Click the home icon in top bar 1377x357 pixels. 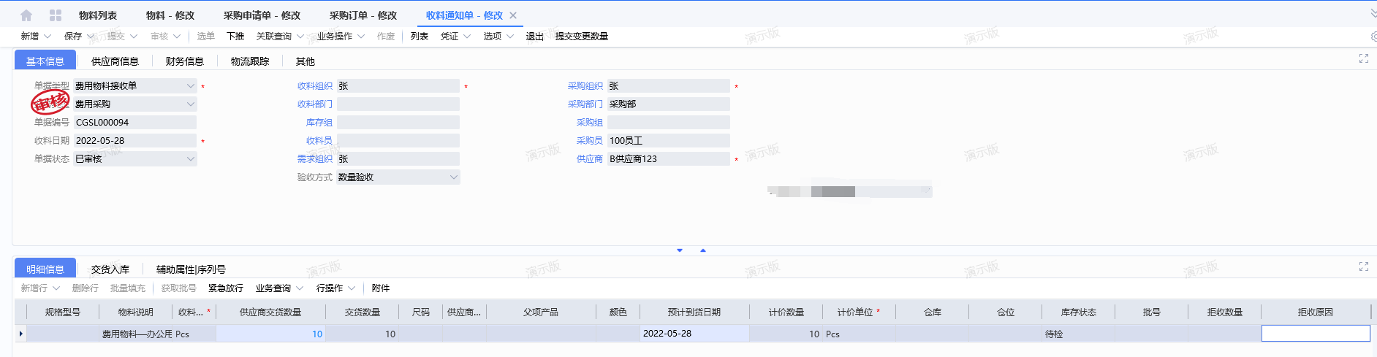coord(26,15)
